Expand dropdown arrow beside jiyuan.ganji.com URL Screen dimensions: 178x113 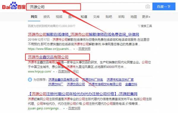click(64, 109)
